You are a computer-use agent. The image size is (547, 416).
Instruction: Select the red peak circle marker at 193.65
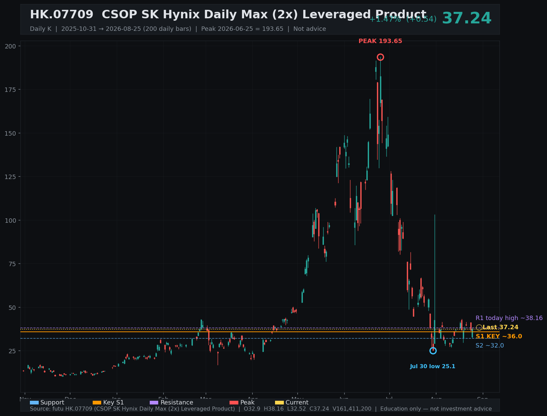tap(380, 57)
